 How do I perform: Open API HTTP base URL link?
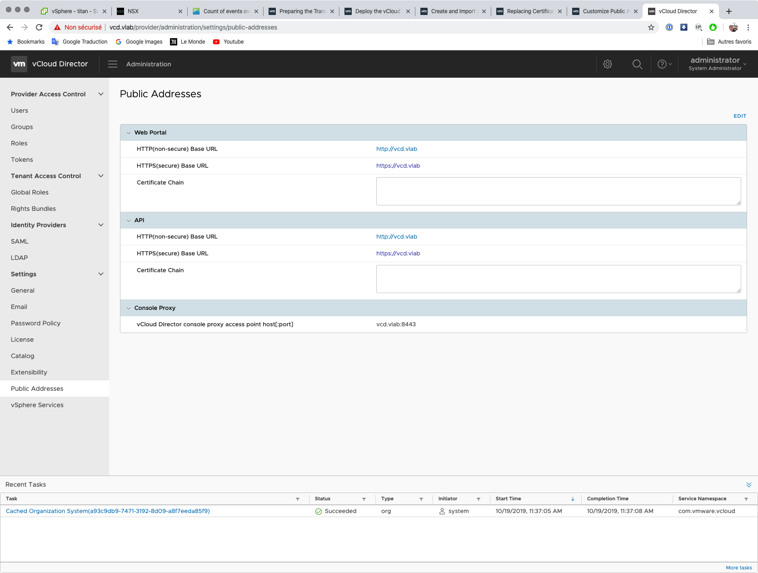[x=397, y=237]
